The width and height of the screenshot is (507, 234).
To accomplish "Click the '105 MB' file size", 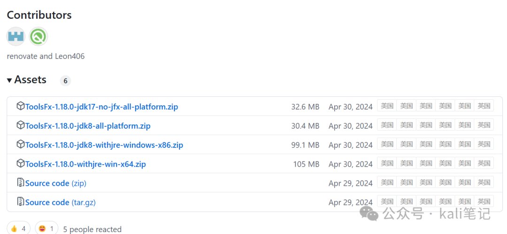I will coord(306,164).
